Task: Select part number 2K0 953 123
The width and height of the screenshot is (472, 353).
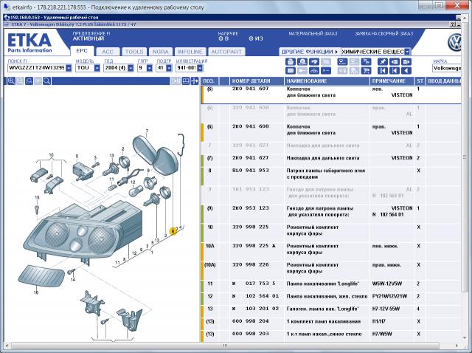Action: tap(250, 208)
